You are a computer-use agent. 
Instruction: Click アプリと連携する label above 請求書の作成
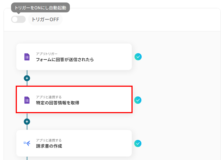click(x=49, y=140)
